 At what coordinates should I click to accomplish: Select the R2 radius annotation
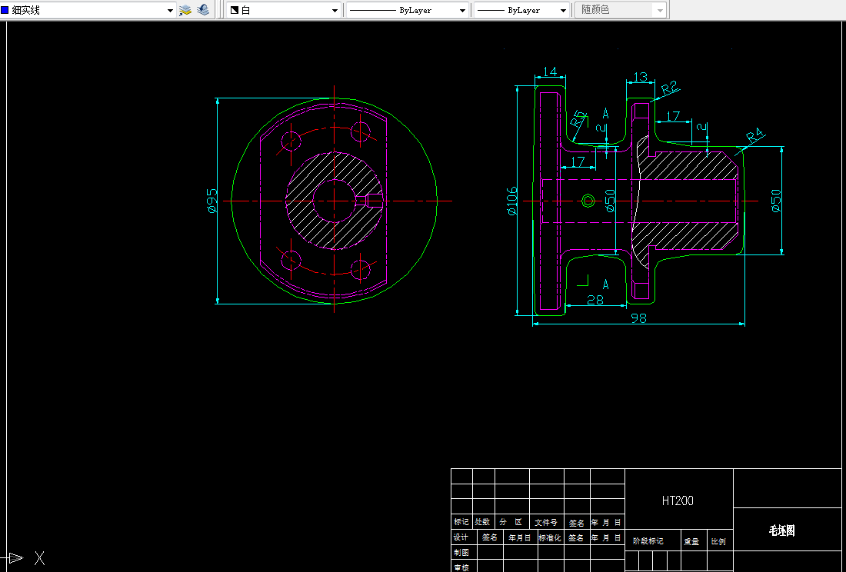click(670, 88)
